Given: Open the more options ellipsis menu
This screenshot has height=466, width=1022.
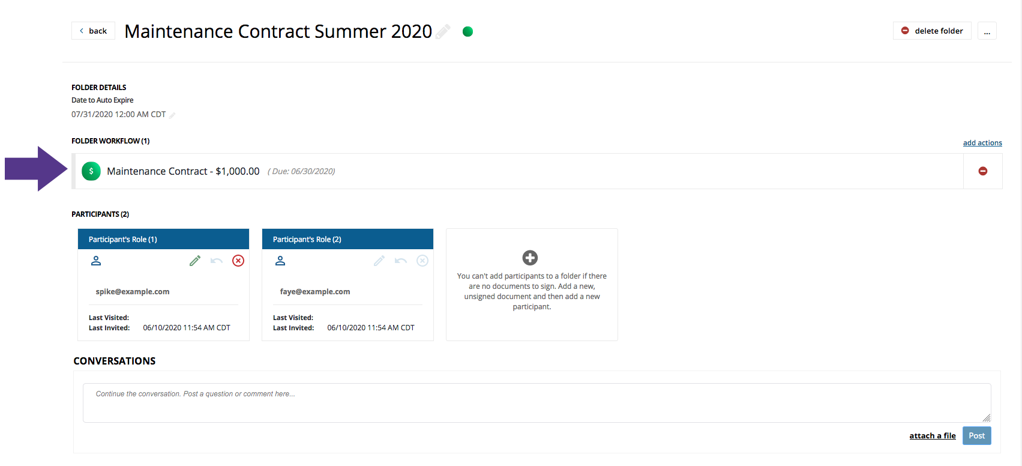Looking at the screenshot, I should click(987, 31).
